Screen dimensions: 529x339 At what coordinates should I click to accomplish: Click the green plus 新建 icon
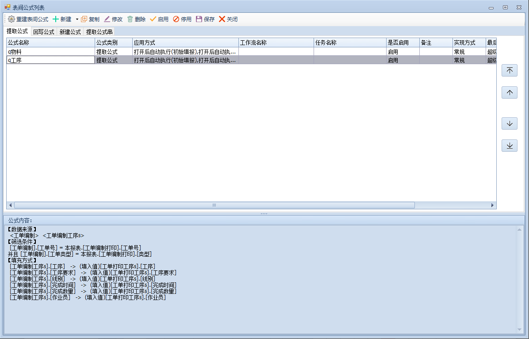click(x=56, y=19)
